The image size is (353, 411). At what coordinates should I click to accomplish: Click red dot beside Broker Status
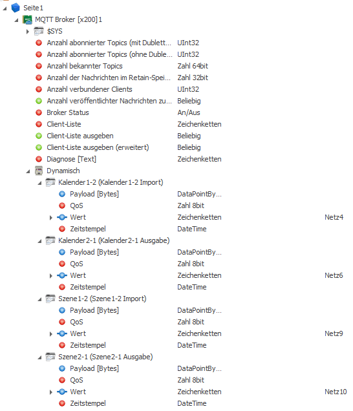[39, 112]
